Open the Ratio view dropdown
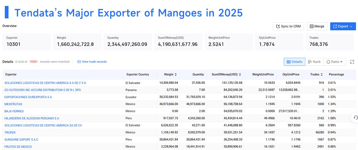This screenshot has width=358, height=150. [335, 62]
